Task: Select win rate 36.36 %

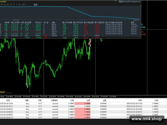Action: point(134,24)
